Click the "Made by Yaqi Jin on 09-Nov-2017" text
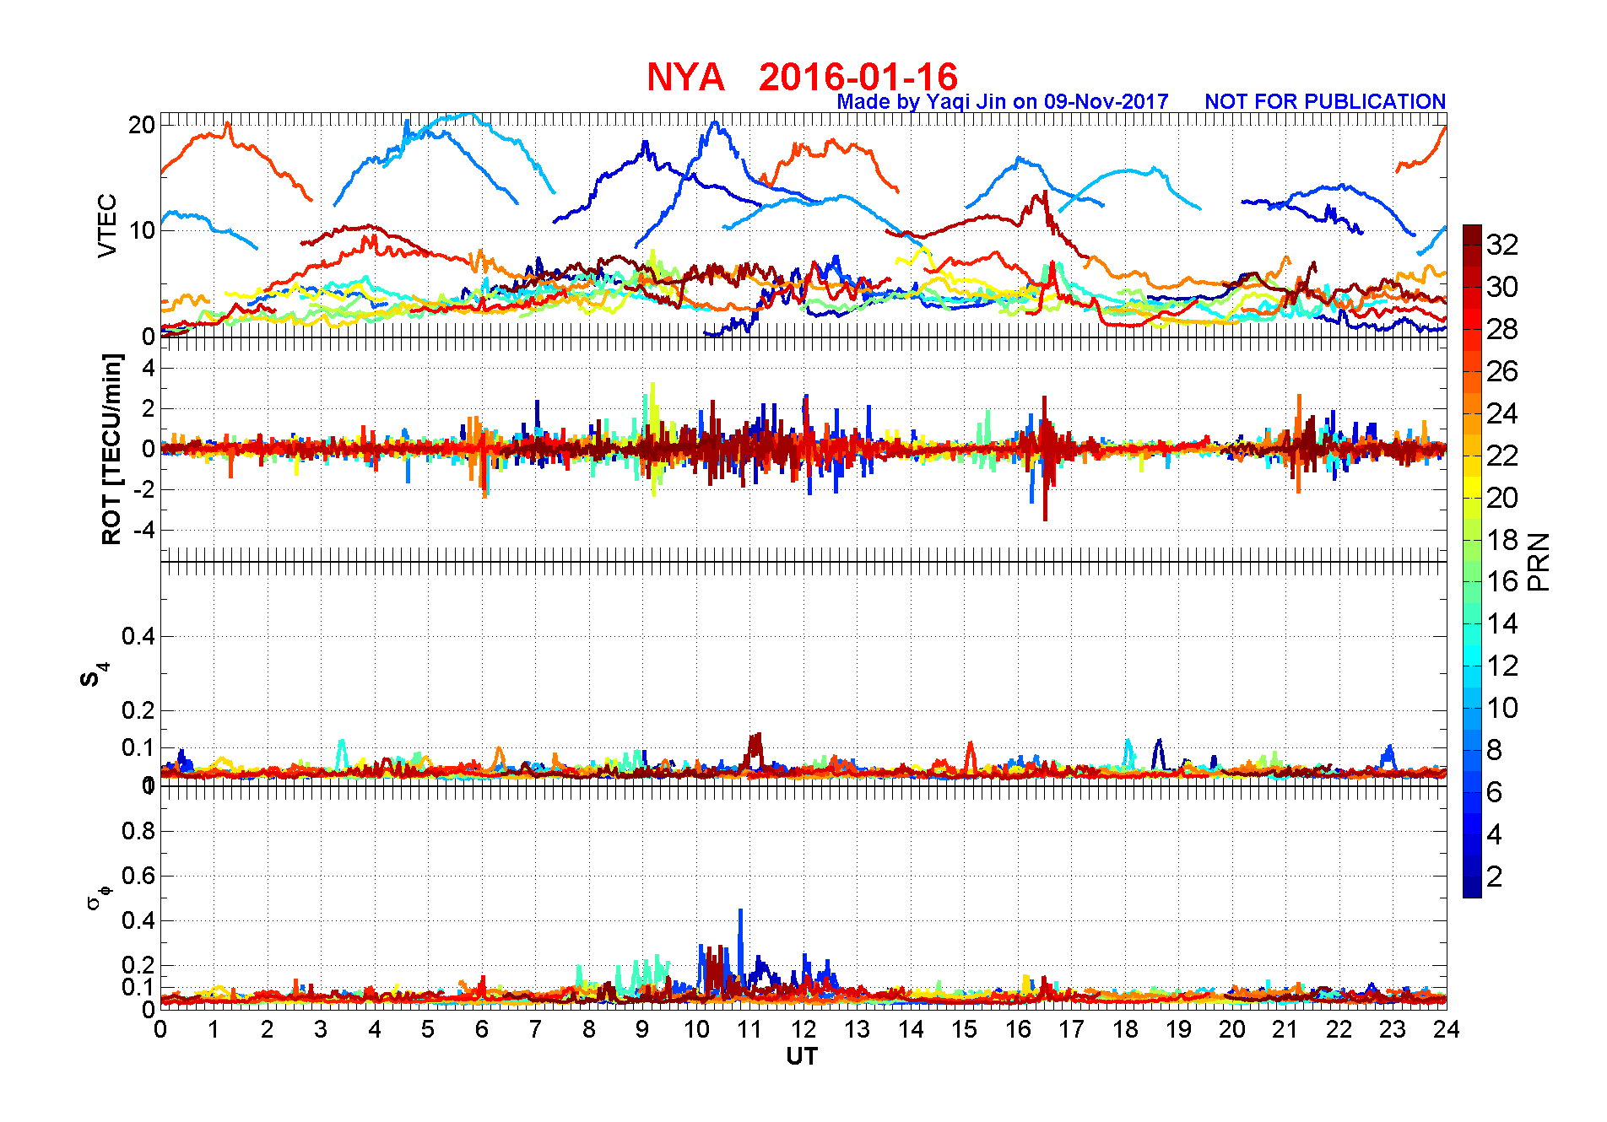This screenshot has width=1607, height=1122. [1002, 102]
